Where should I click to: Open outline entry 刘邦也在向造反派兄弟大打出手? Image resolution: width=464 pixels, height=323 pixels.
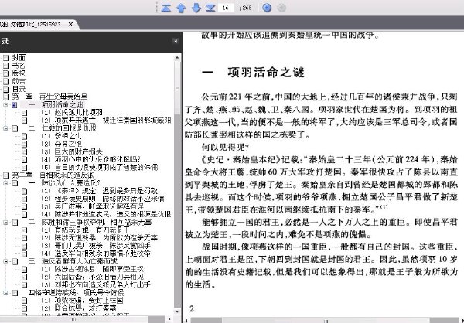pos(96,285)
